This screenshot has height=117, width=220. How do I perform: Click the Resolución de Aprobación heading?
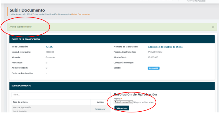[135, 94]
